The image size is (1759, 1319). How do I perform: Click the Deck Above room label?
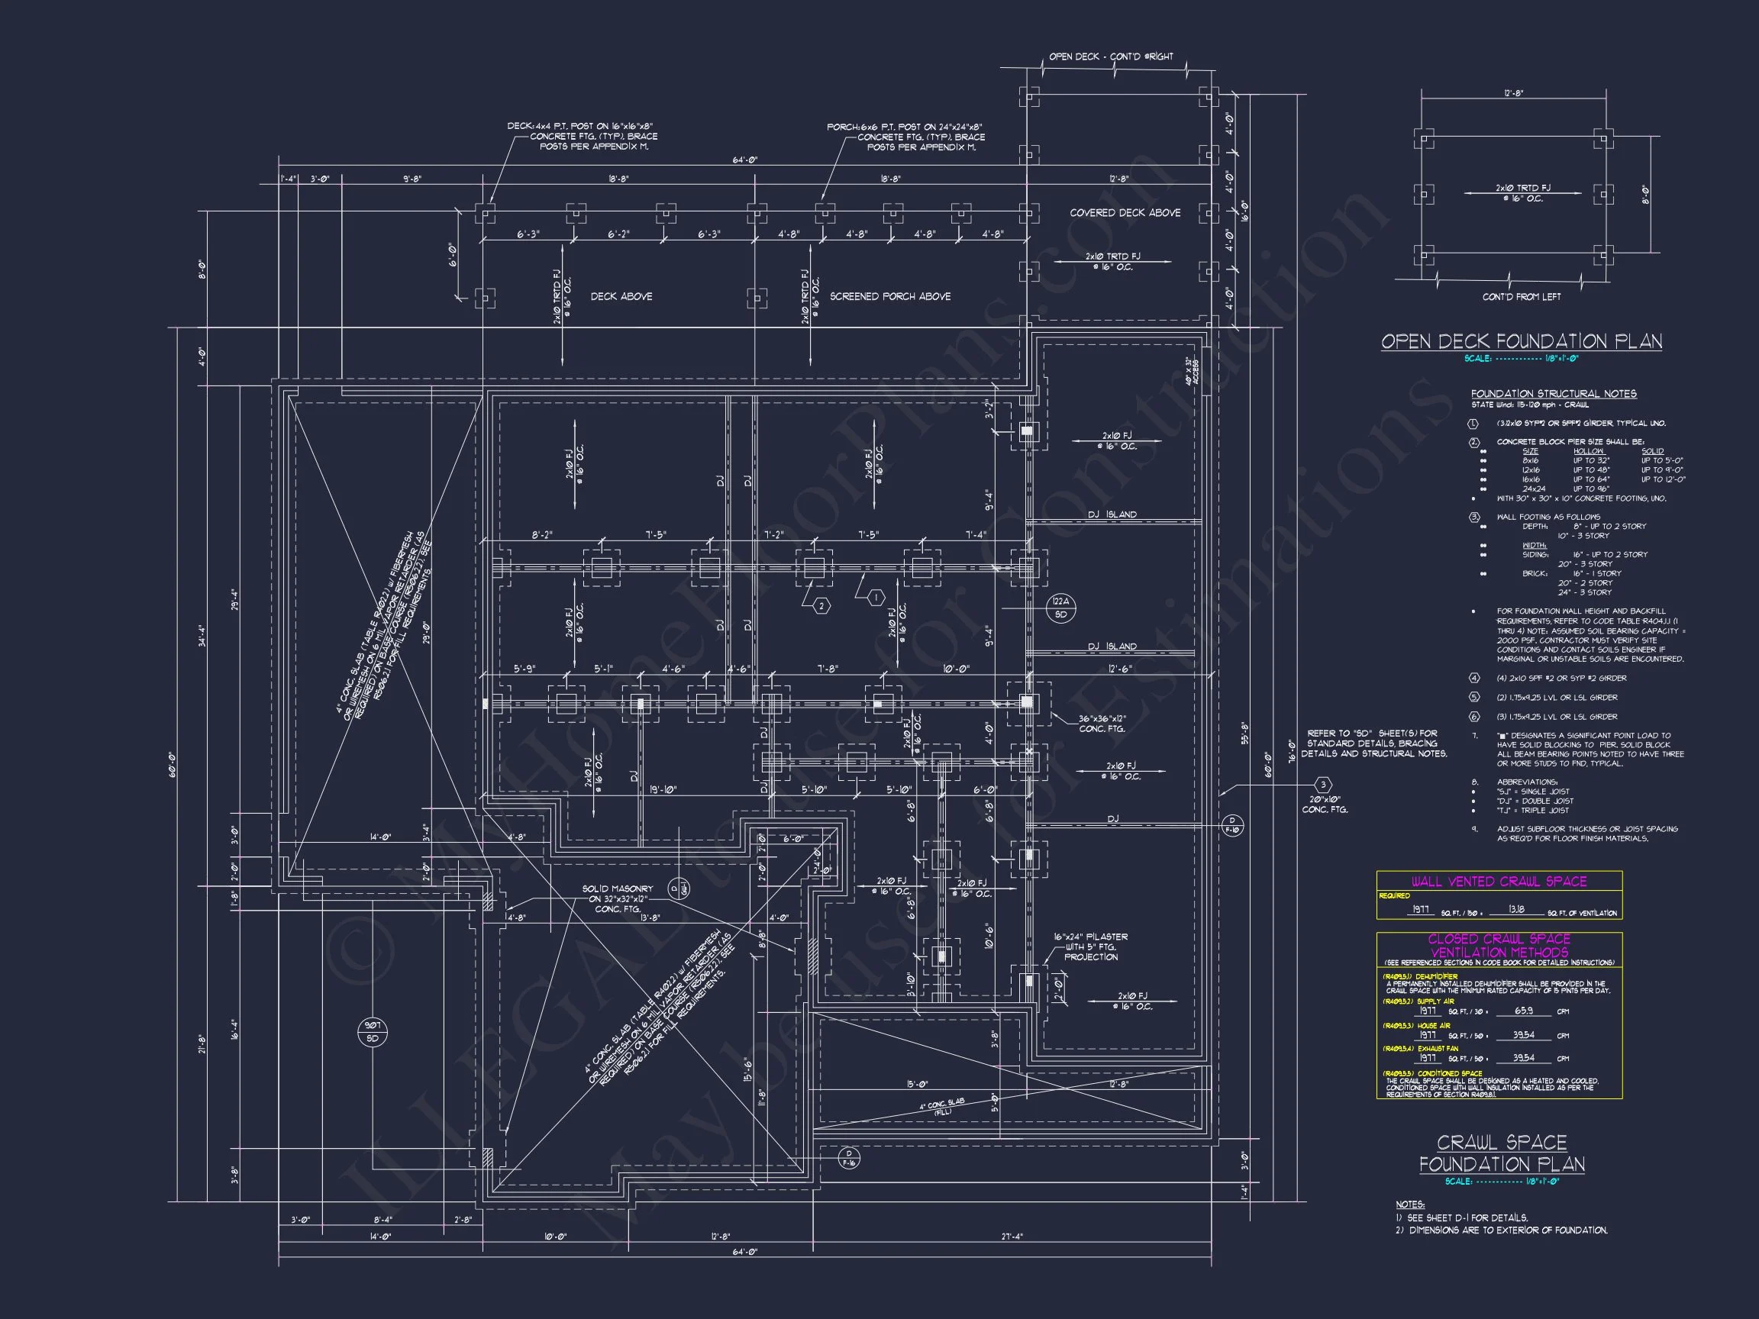click(x=621, y=297)
